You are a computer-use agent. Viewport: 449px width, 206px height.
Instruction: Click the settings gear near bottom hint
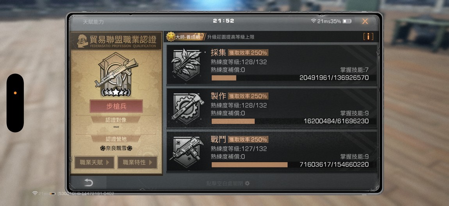247,183
